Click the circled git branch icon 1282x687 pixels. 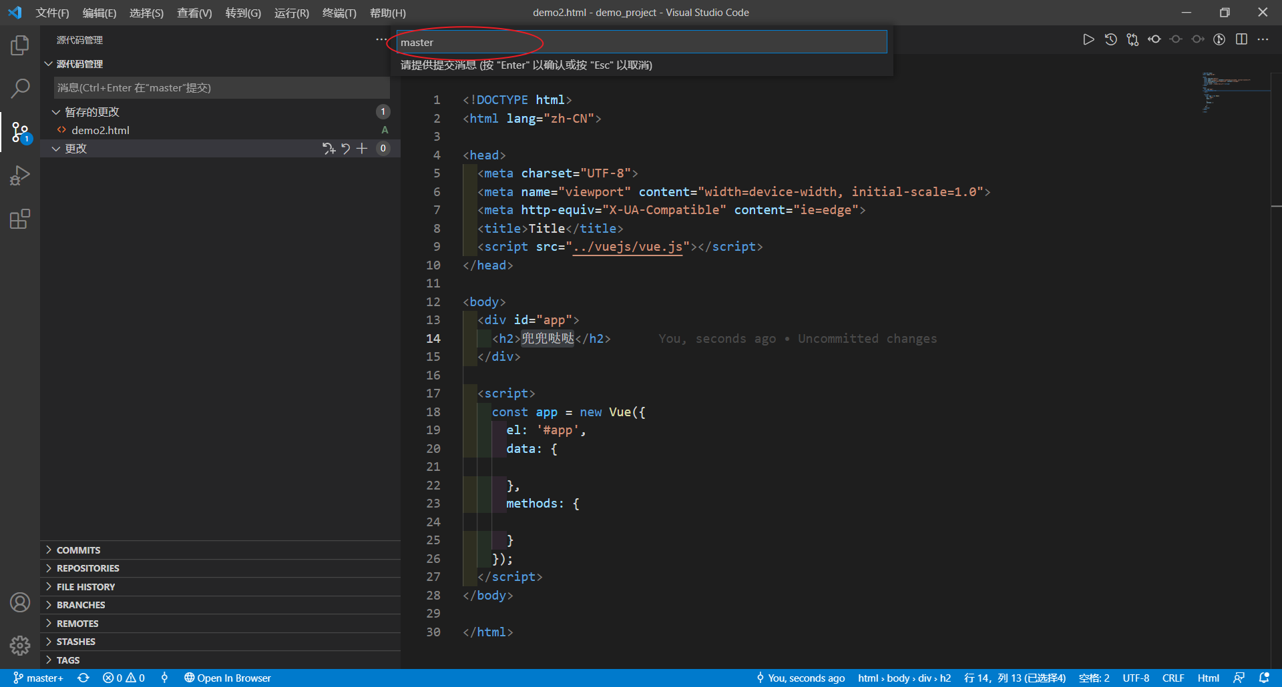tap(1219, 39)
